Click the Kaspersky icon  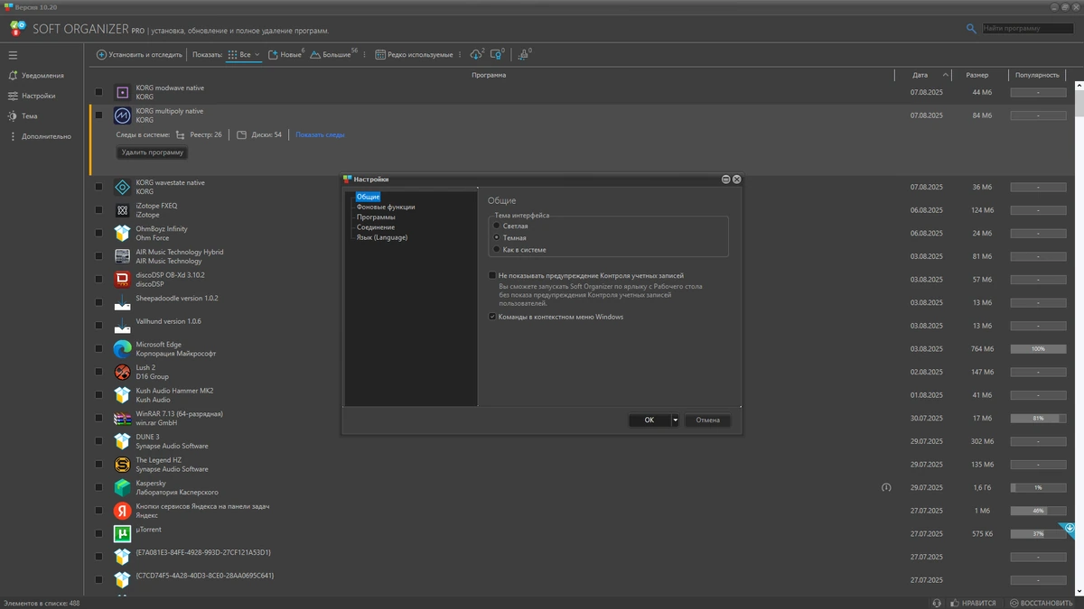coord(122,488)
